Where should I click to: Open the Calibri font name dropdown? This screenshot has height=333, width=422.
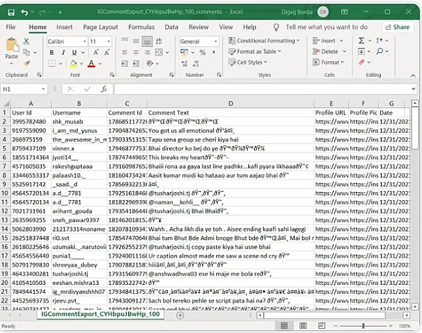coord(84,41)
